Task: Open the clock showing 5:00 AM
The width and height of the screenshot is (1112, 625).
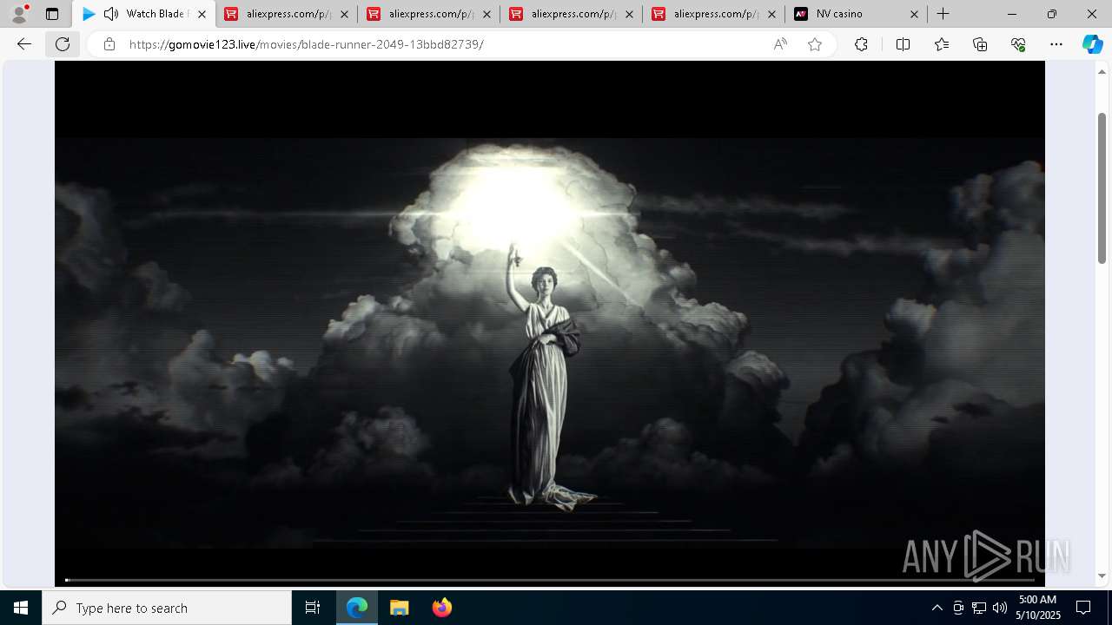Action: 1039,608
